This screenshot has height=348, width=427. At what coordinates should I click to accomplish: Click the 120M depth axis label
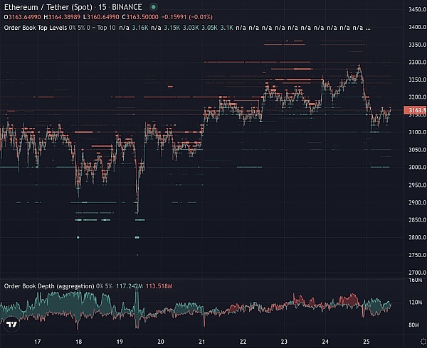tap(416, 303)
